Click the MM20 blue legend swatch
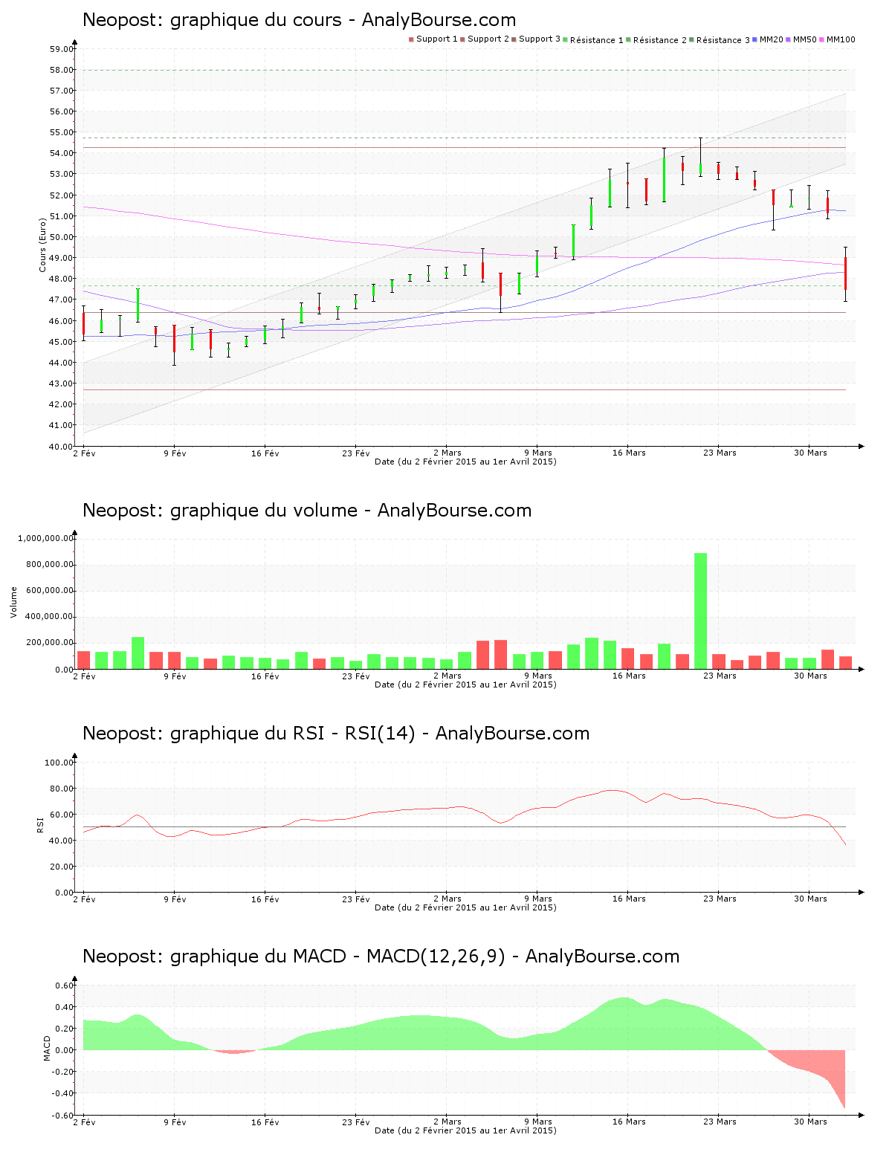892x1152 pixels. point(755,39)
